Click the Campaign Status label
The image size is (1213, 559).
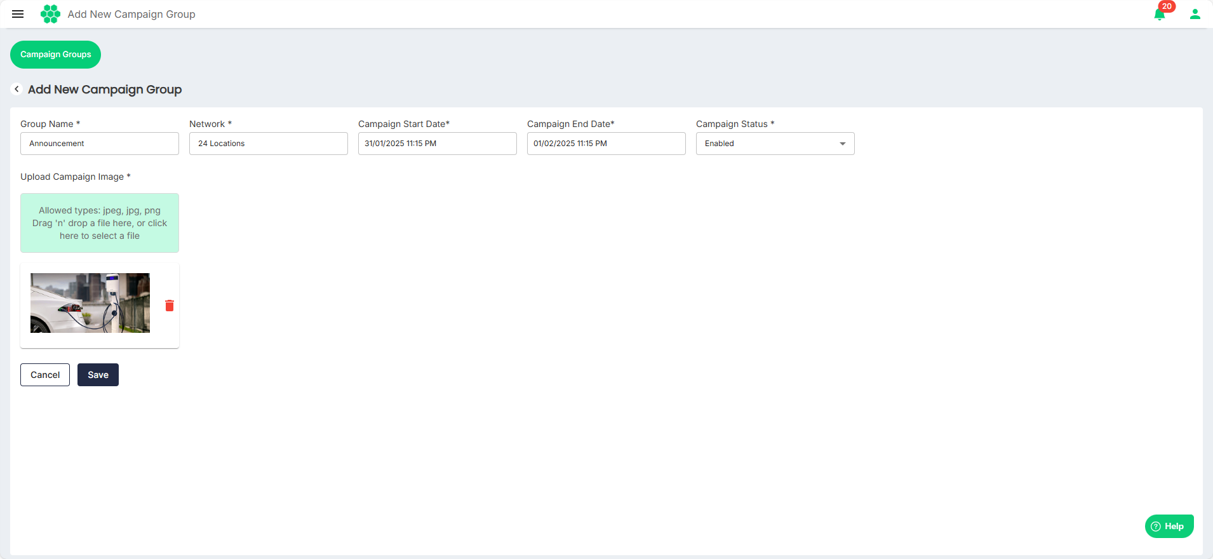click(x=735, y=124)
